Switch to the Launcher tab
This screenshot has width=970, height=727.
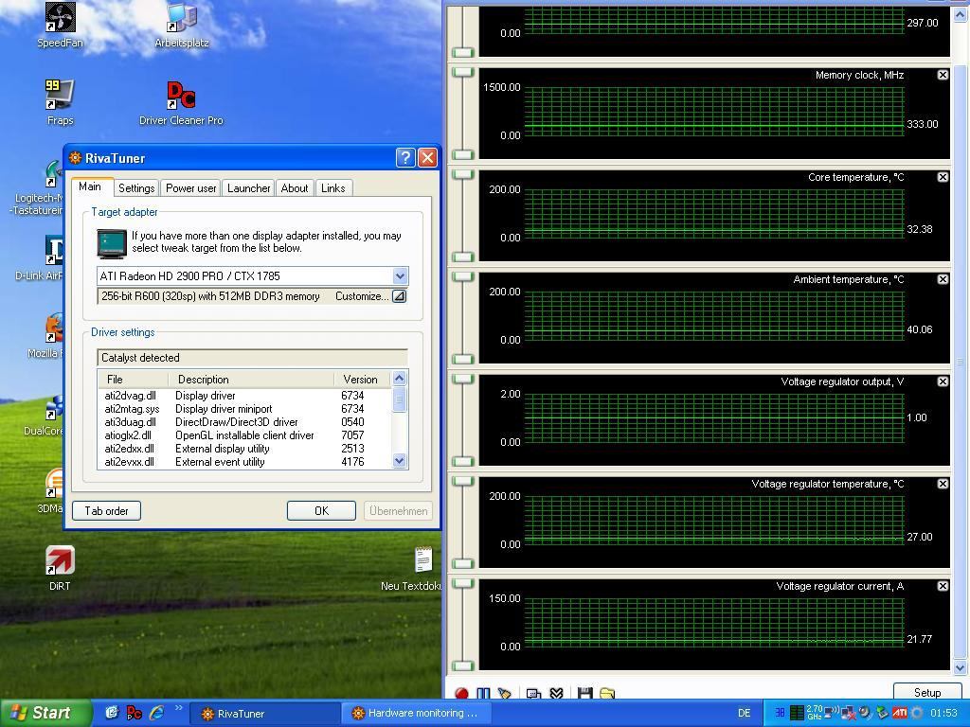(x=249, y=188)
